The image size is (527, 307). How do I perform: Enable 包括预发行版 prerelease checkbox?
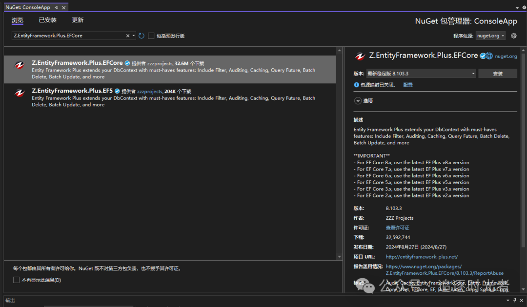coord(151,36)
